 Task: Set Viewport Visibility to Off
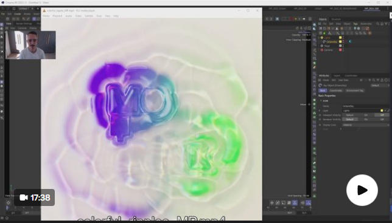click(x=382, y=115)
